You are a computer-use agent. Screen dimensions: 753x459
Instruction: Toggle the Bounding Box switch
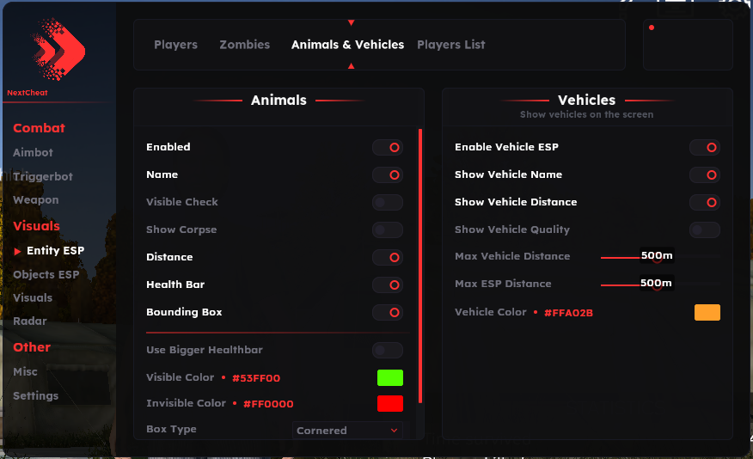388,313
